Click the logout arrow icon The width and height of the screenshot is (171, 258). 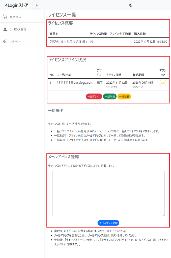pyautogui.click(x=5, y=42)
